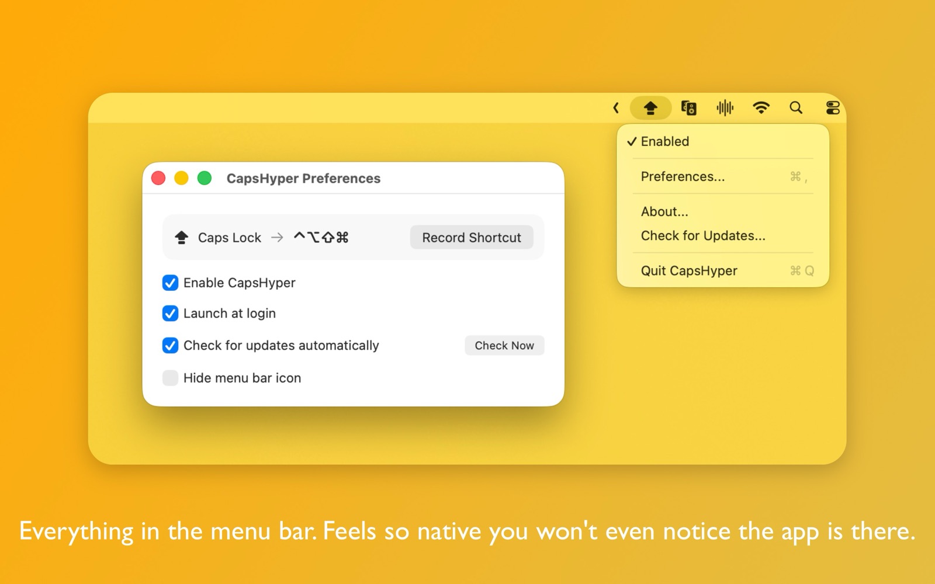Expand hidden menu bar items chevron

point(616,108)
